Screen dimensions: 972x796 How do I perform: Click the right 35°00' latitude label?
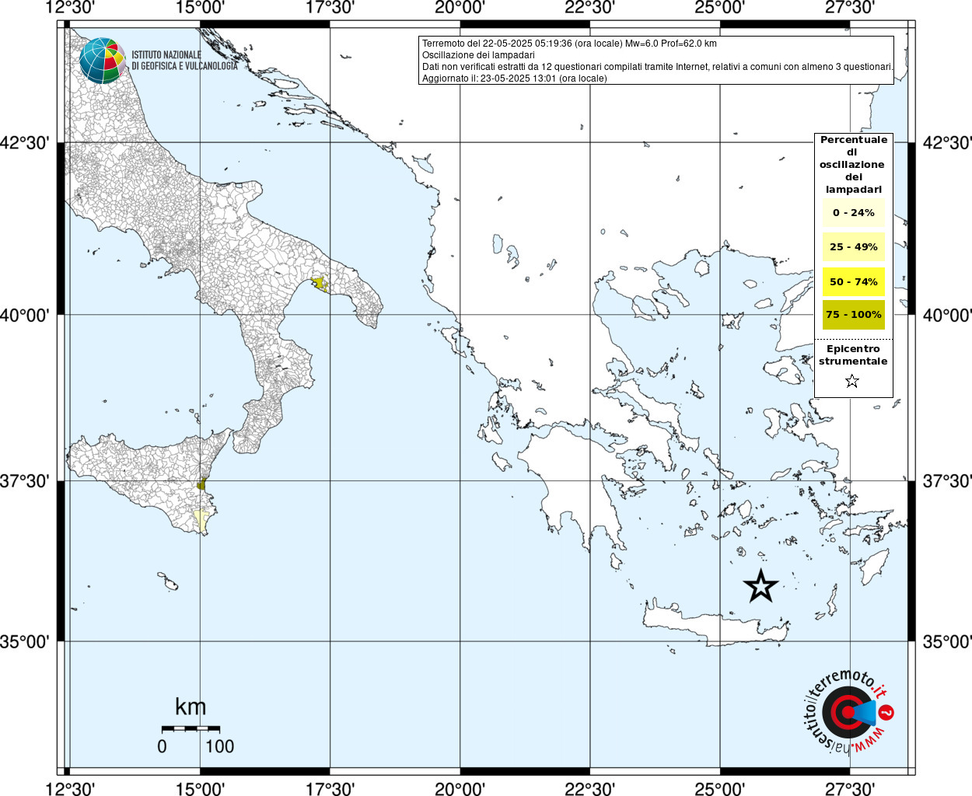(947, 642)
